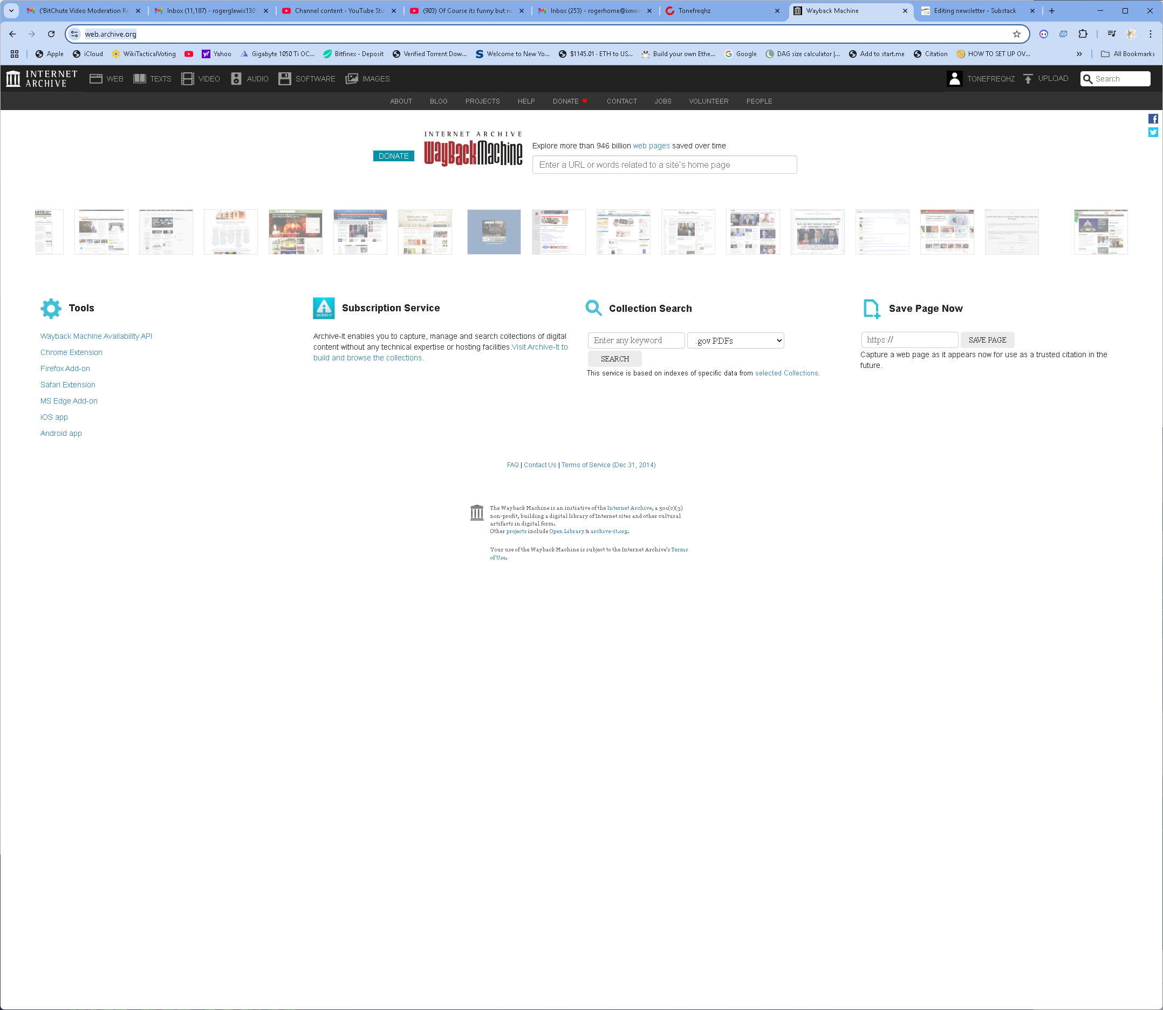Focus the Wayback URL search field
The image size is (1163, 1010).
tap(665, 165)
